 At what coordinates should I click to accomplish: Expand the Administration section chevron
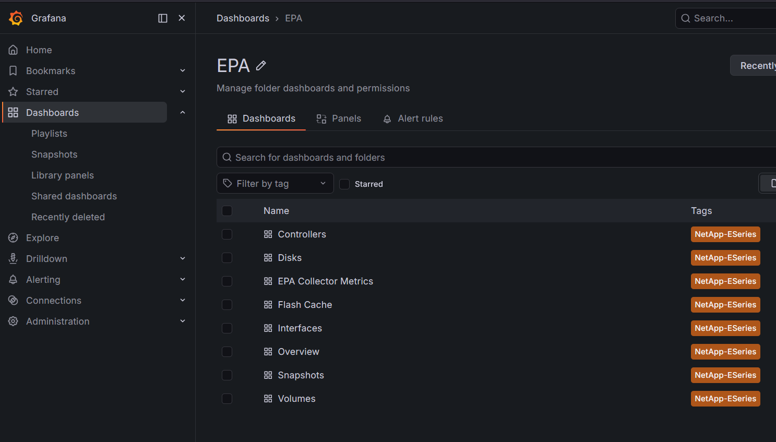(x=183, y=321)
